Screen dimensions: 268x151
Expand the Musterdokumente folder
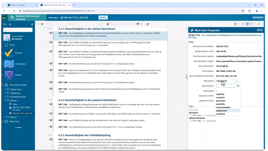6,97
